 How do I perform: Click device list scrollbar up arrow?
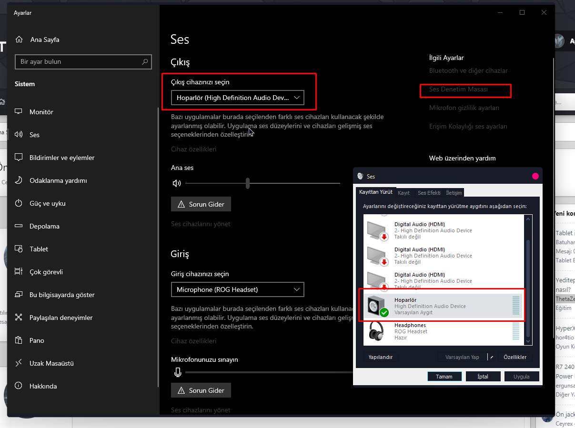[527, 219]
